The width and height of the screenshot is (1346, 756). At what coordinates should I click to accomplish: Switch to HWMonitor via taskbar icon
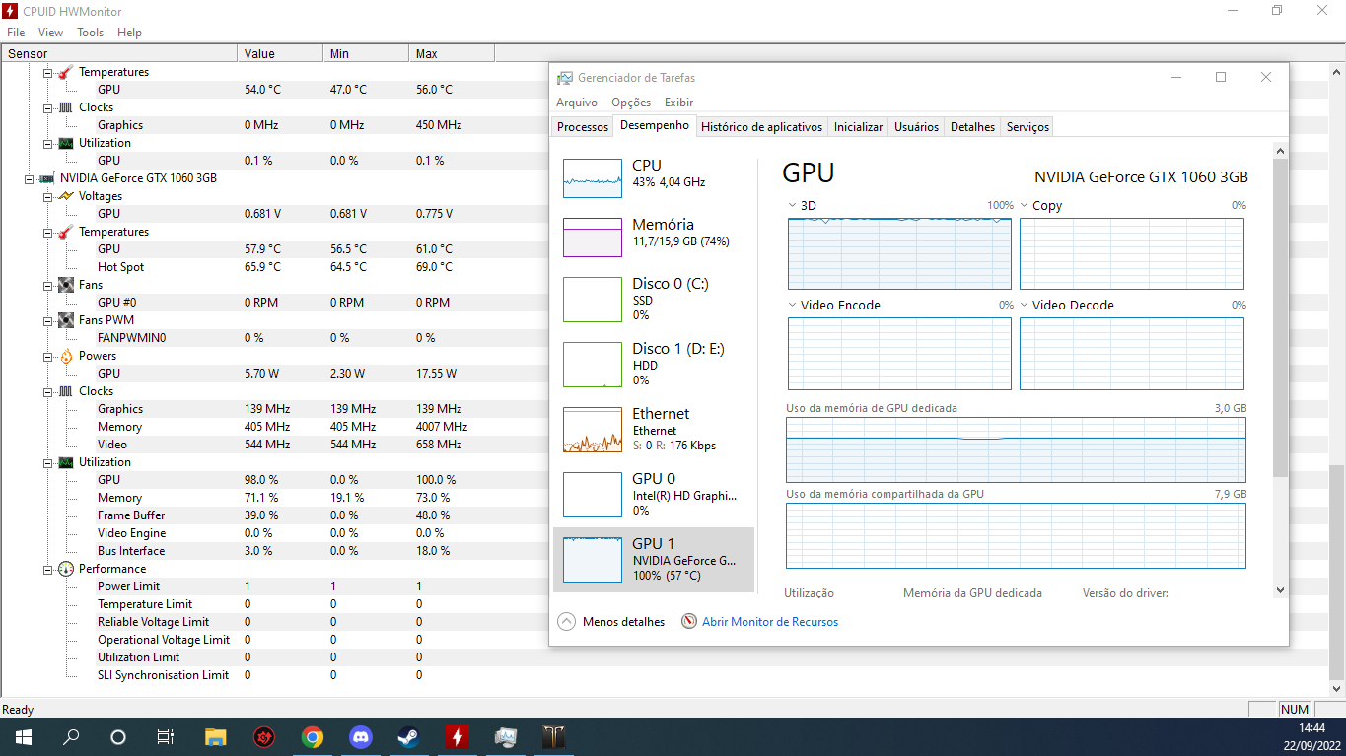[457, 736]
